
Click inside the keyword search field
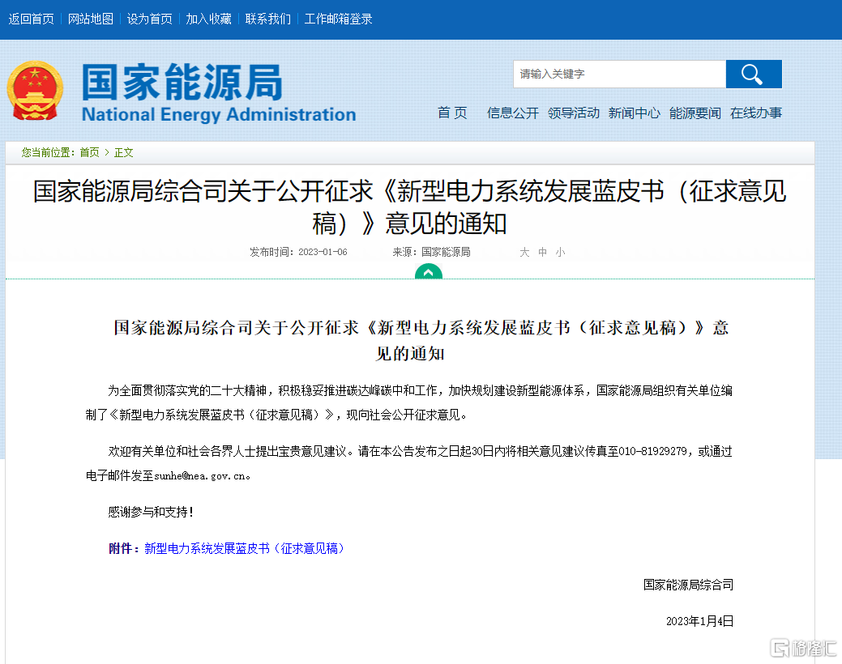click(619, 74)
